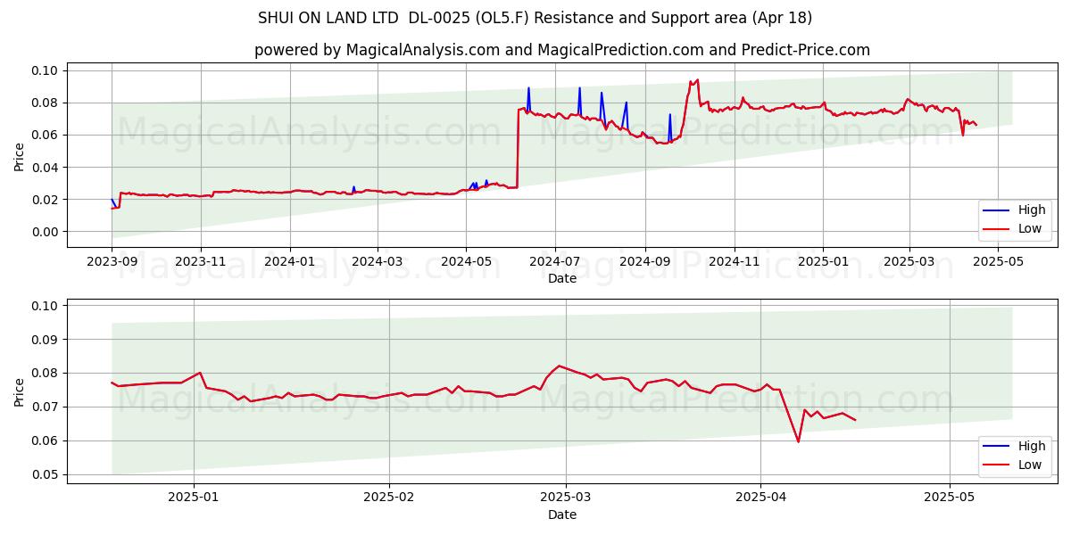Click the 0.09 price tick label
Image resolution: width=1071 pixels, height=535 pixels.
coord(45,340)
